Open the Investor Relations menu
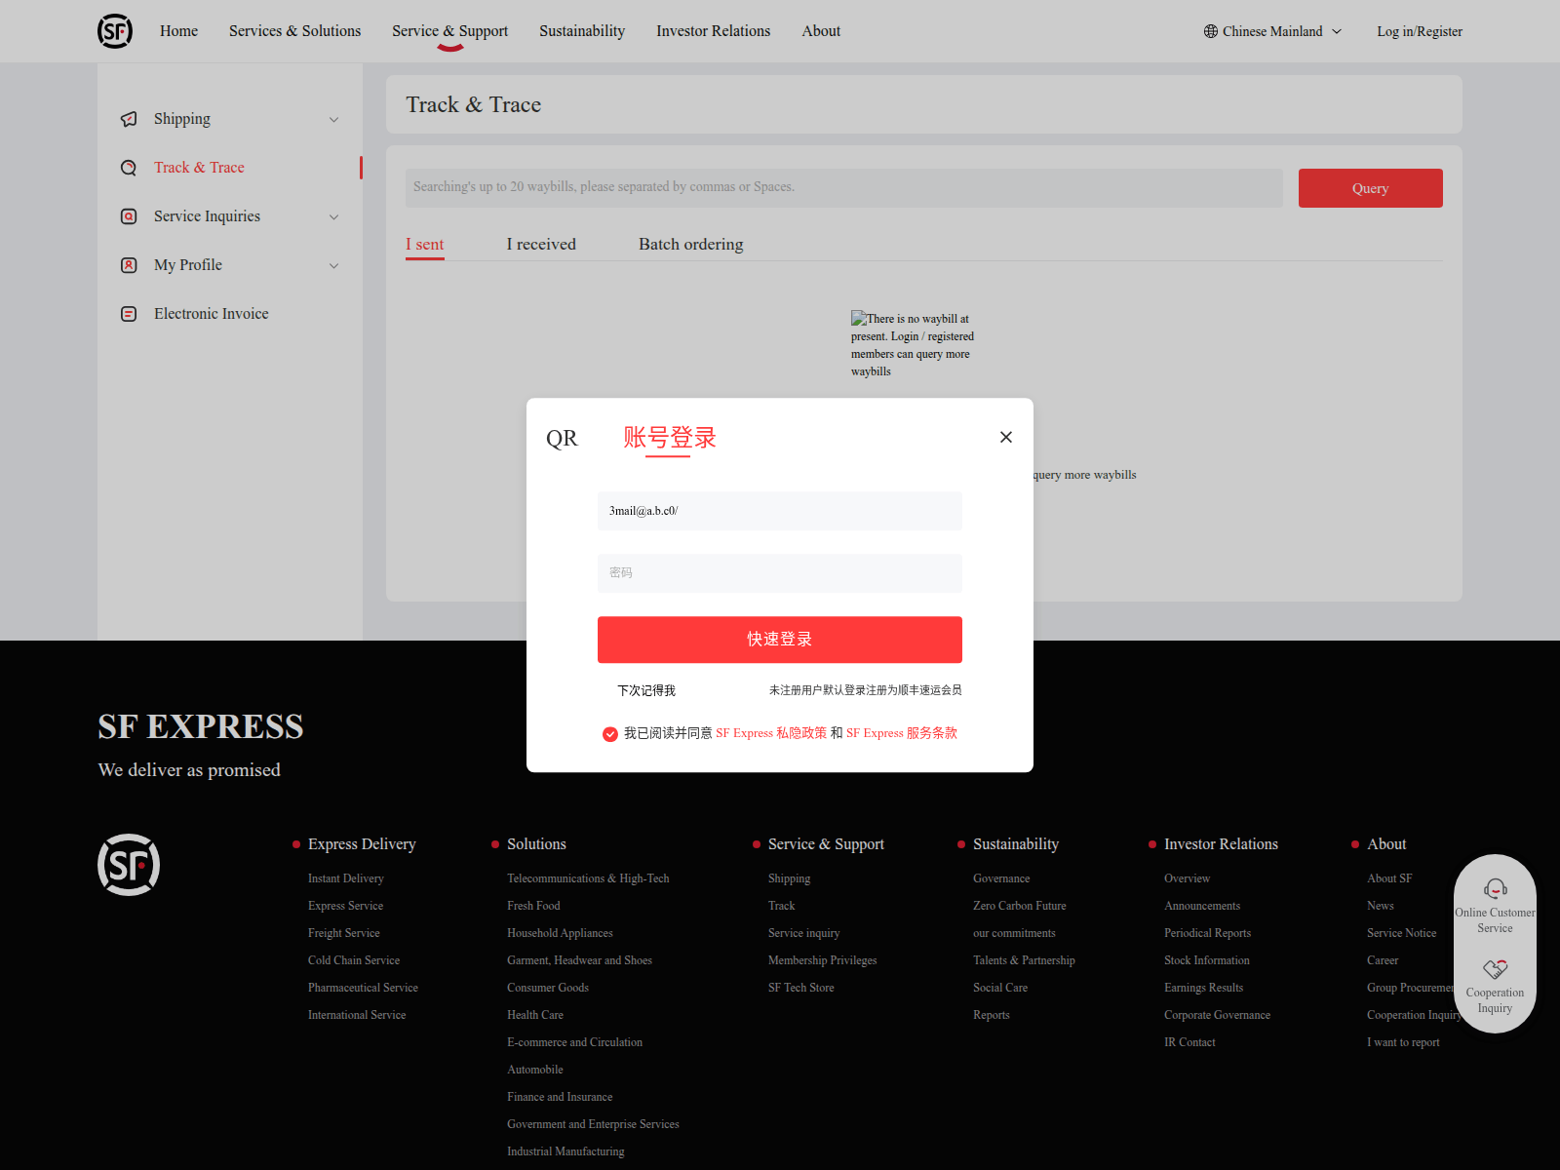The image size is (1560, 1170). coord(713,30)
